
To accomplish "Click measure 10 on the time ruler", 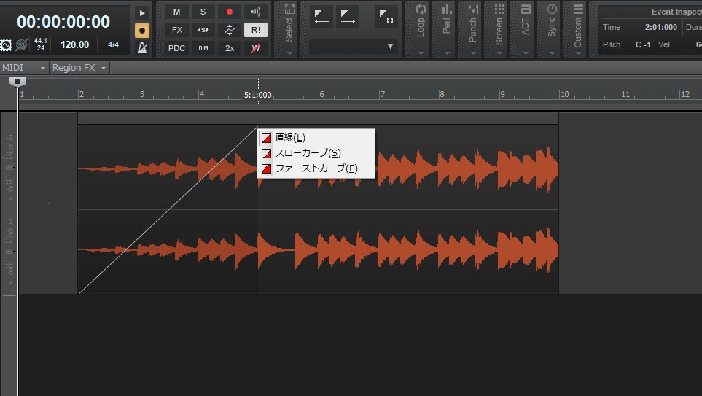I will (564, 94).
